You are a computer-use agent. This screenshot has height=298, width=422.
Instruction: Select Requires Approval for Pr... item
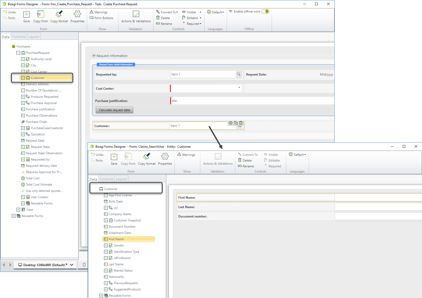coord(42,172)
